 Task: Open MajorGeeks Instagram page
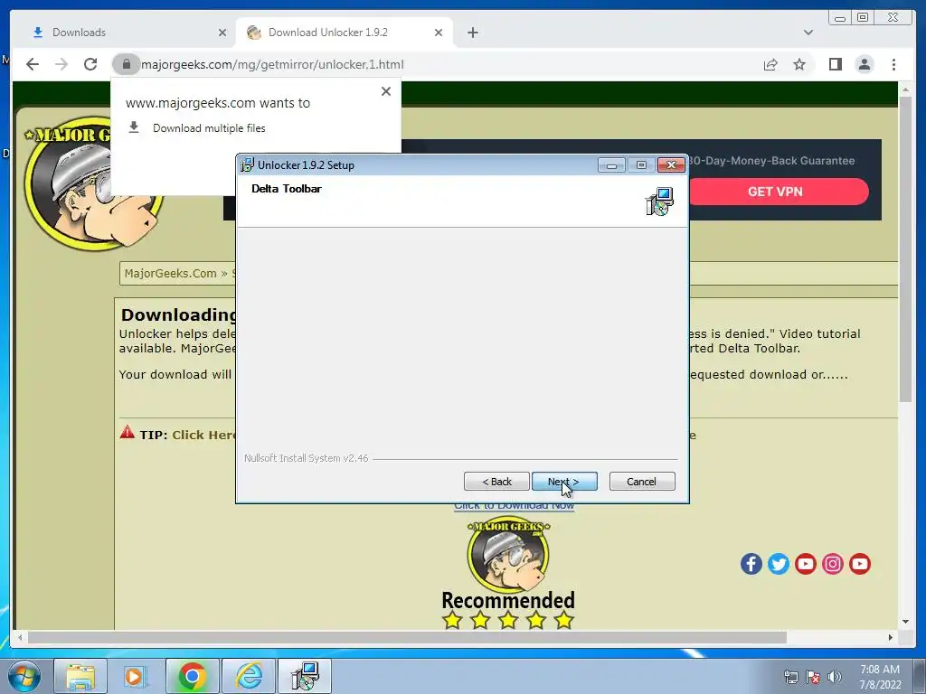pyautogui.click(x=833, y=564)
